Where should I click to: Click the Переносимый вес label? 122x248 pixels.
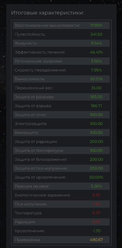[x=34, y=88]
